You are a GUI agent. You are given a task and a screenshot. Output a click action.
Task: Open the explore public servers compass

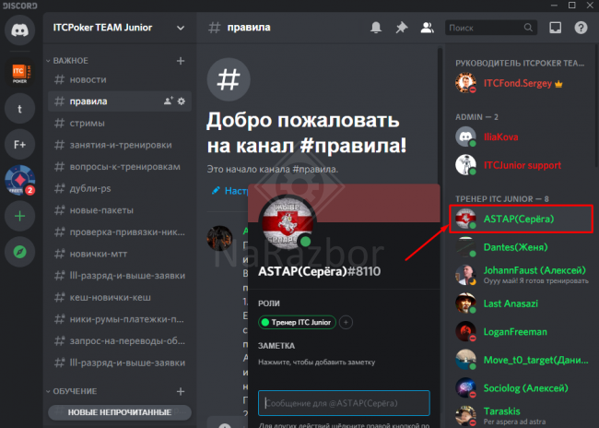[x=19, y=250]
